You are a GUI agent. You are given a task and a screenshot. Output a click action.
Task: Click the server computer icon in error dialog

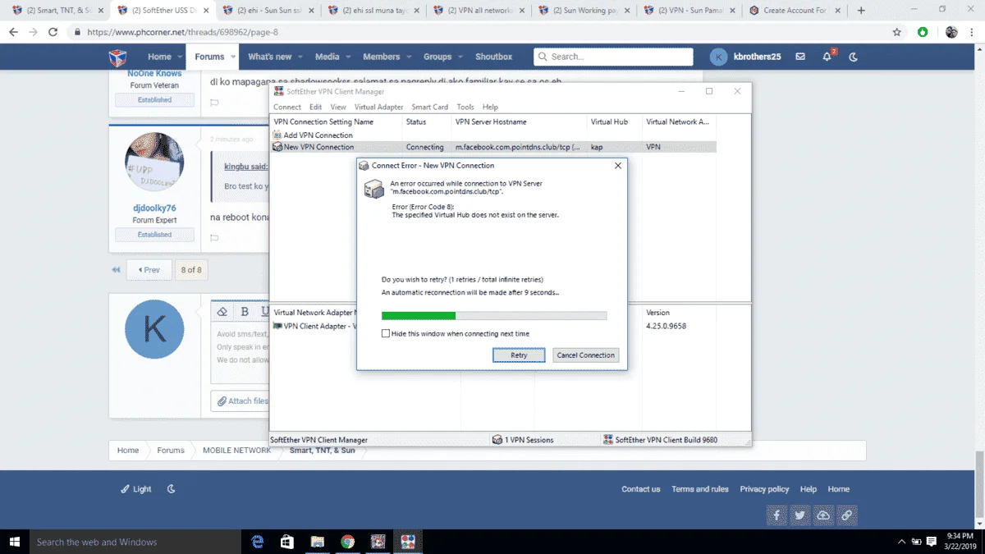pos(373,190)
